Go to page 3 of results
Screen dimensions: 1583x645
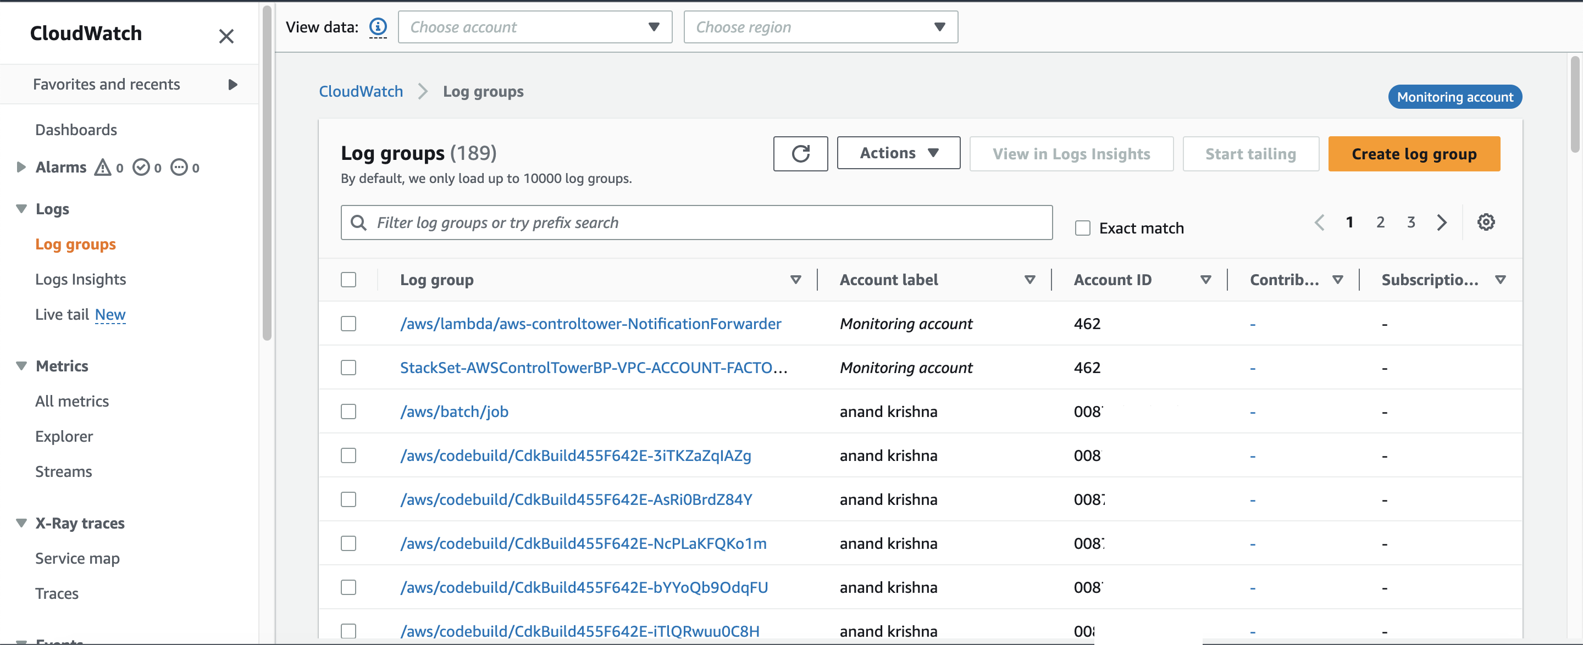1410,222
